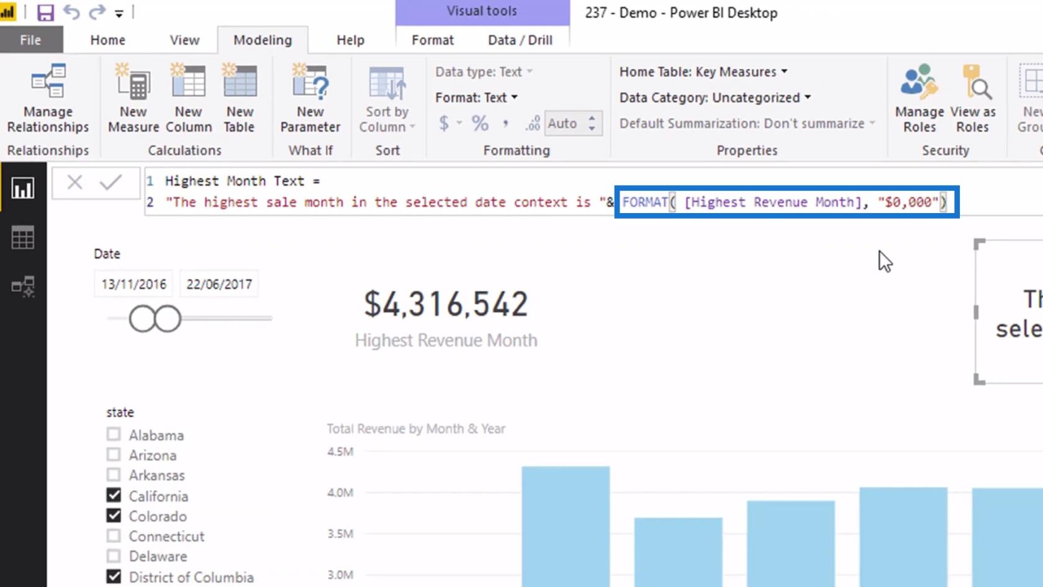
Task: Create a New Column
Action: tap(189, 99)
